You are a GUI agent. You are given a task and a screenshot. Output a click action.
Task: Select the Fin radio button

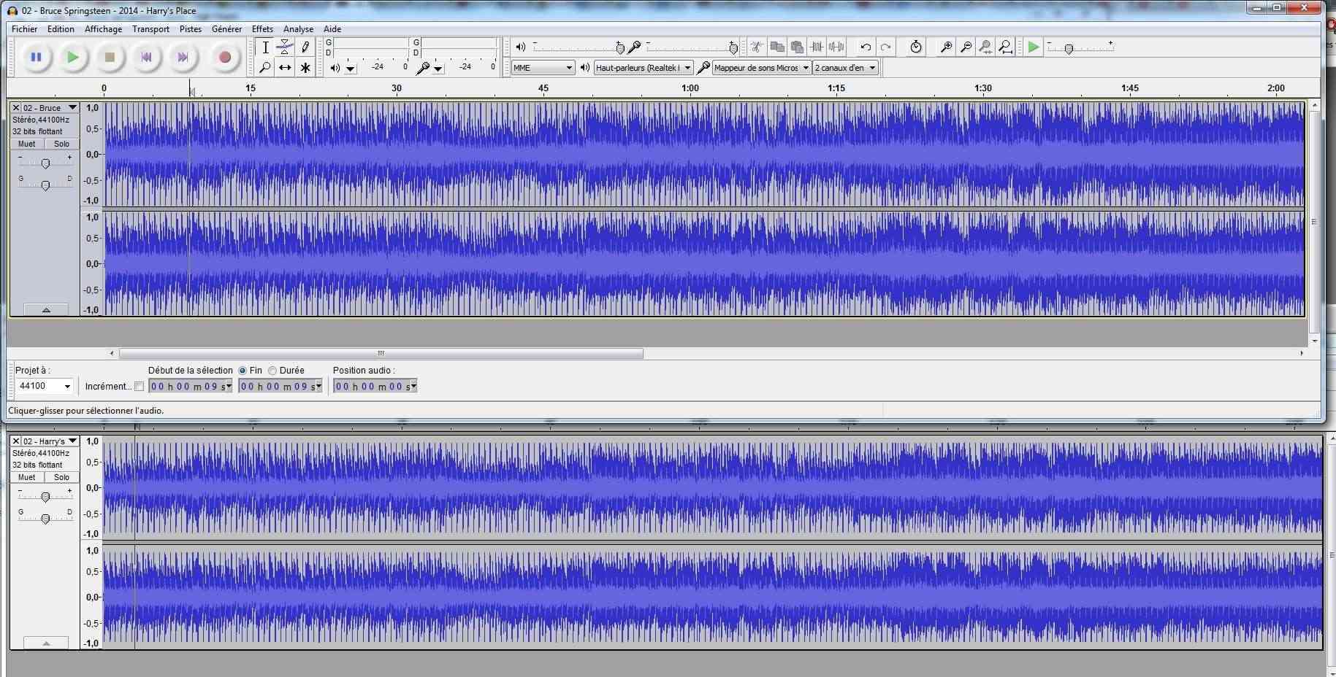(x=243, y=371)
